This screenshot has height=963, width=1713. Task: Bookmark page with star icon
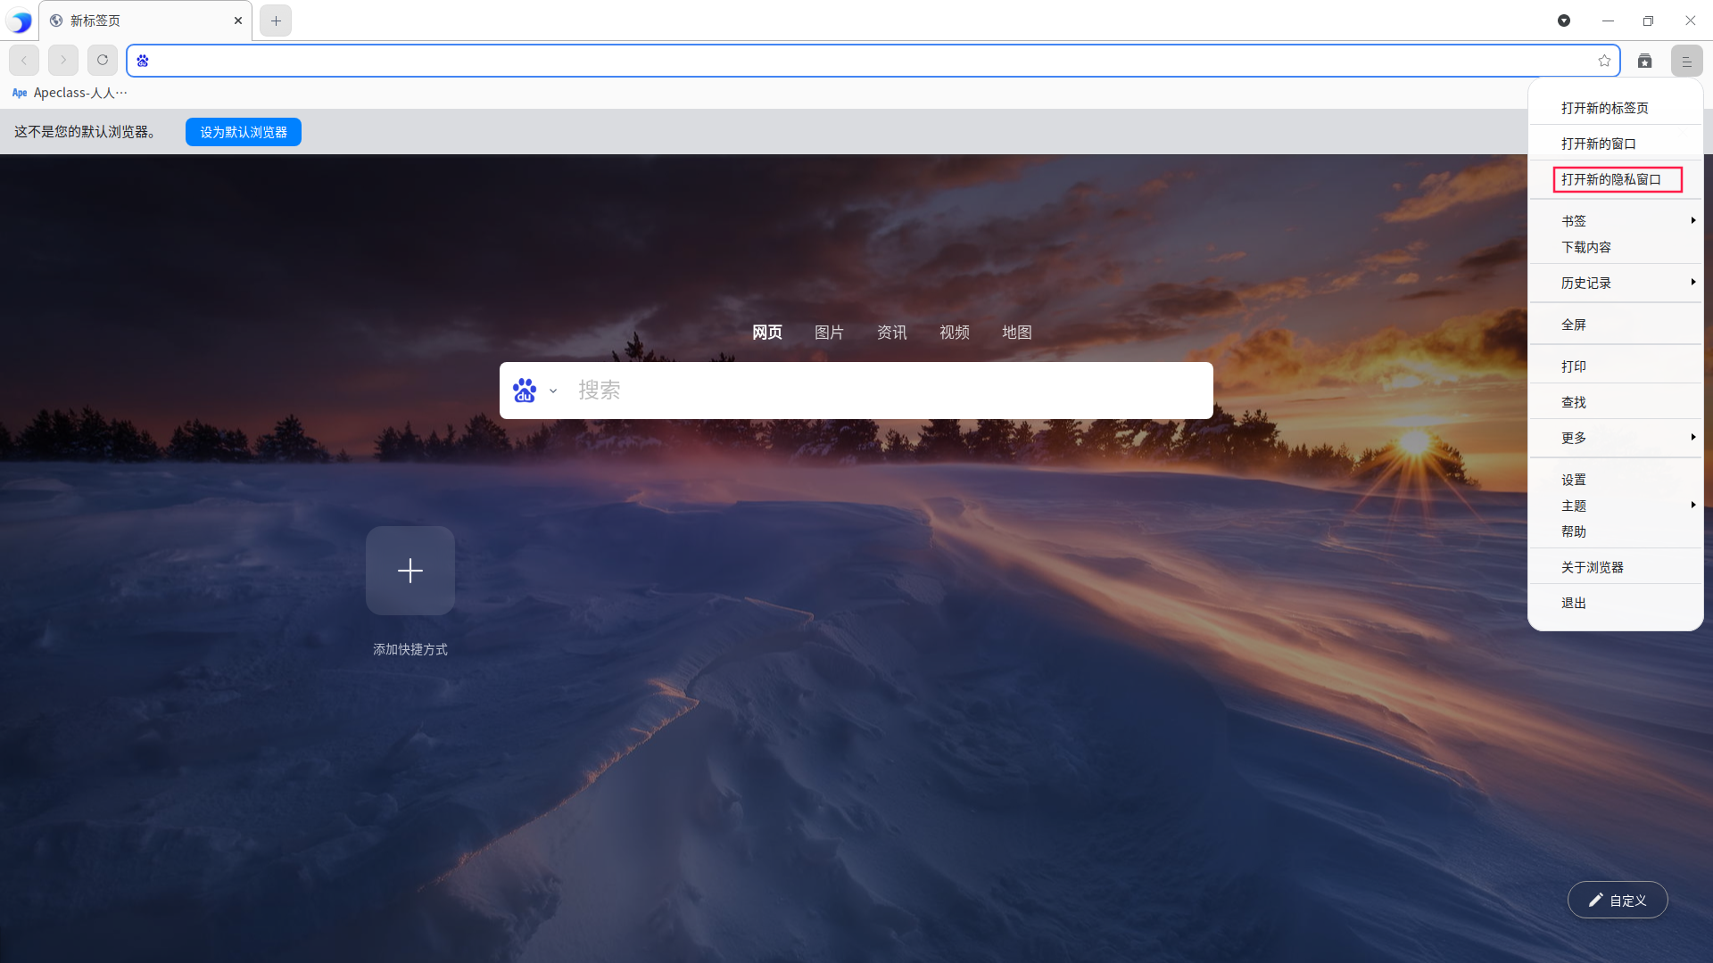point(1604,61)
